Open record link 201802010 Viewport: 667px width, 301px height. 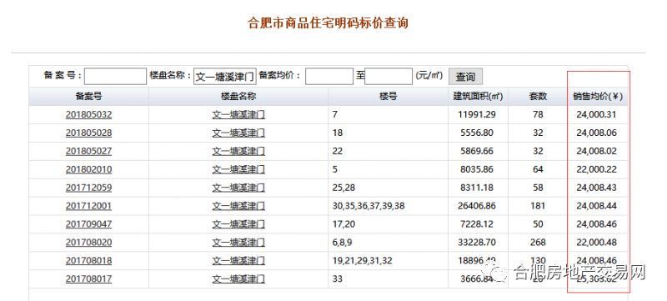88,169
